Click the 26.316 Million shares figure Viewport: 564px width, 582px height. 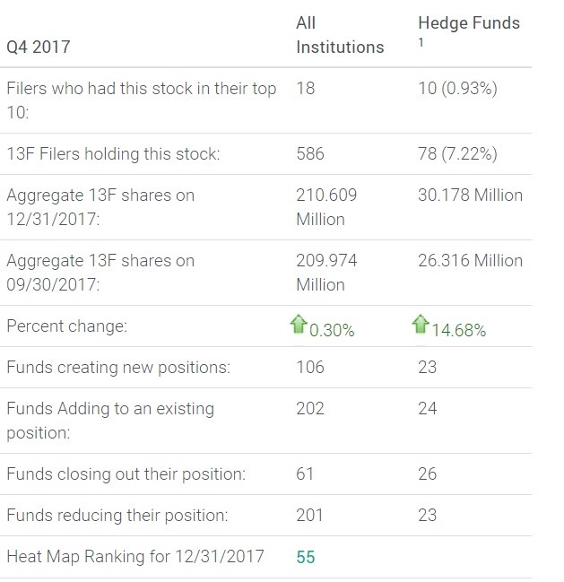pyautogui.click(x=470, y=260)
